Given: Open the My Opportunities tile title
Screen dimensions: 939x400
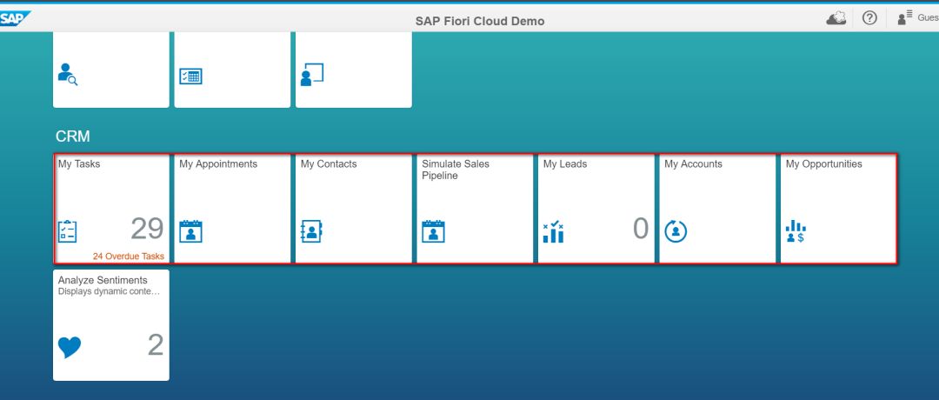Looking at the screenshot, I should [824, 164].
